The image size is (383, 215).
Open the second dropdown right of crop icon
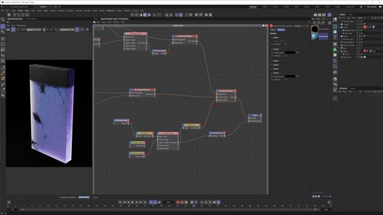tap(66, 29)
